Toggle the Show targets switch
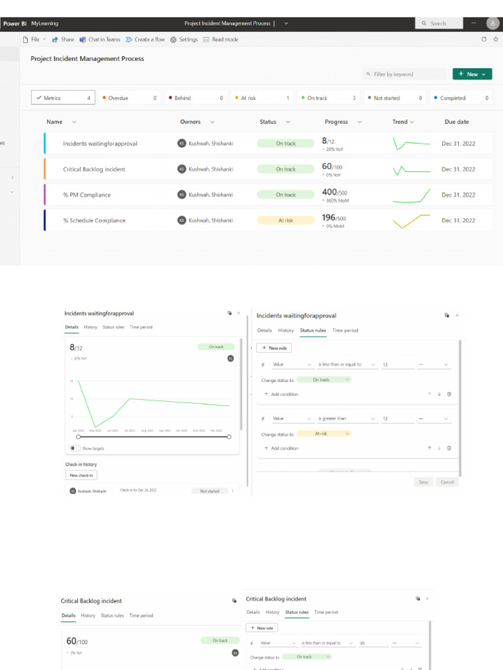 tap(75, 448)
